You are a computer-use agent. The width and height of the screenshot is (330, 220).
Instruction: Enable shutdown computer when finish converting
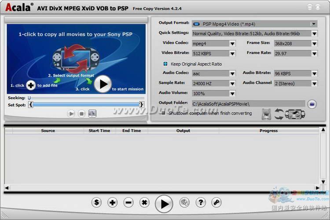[x=163, y=113]
